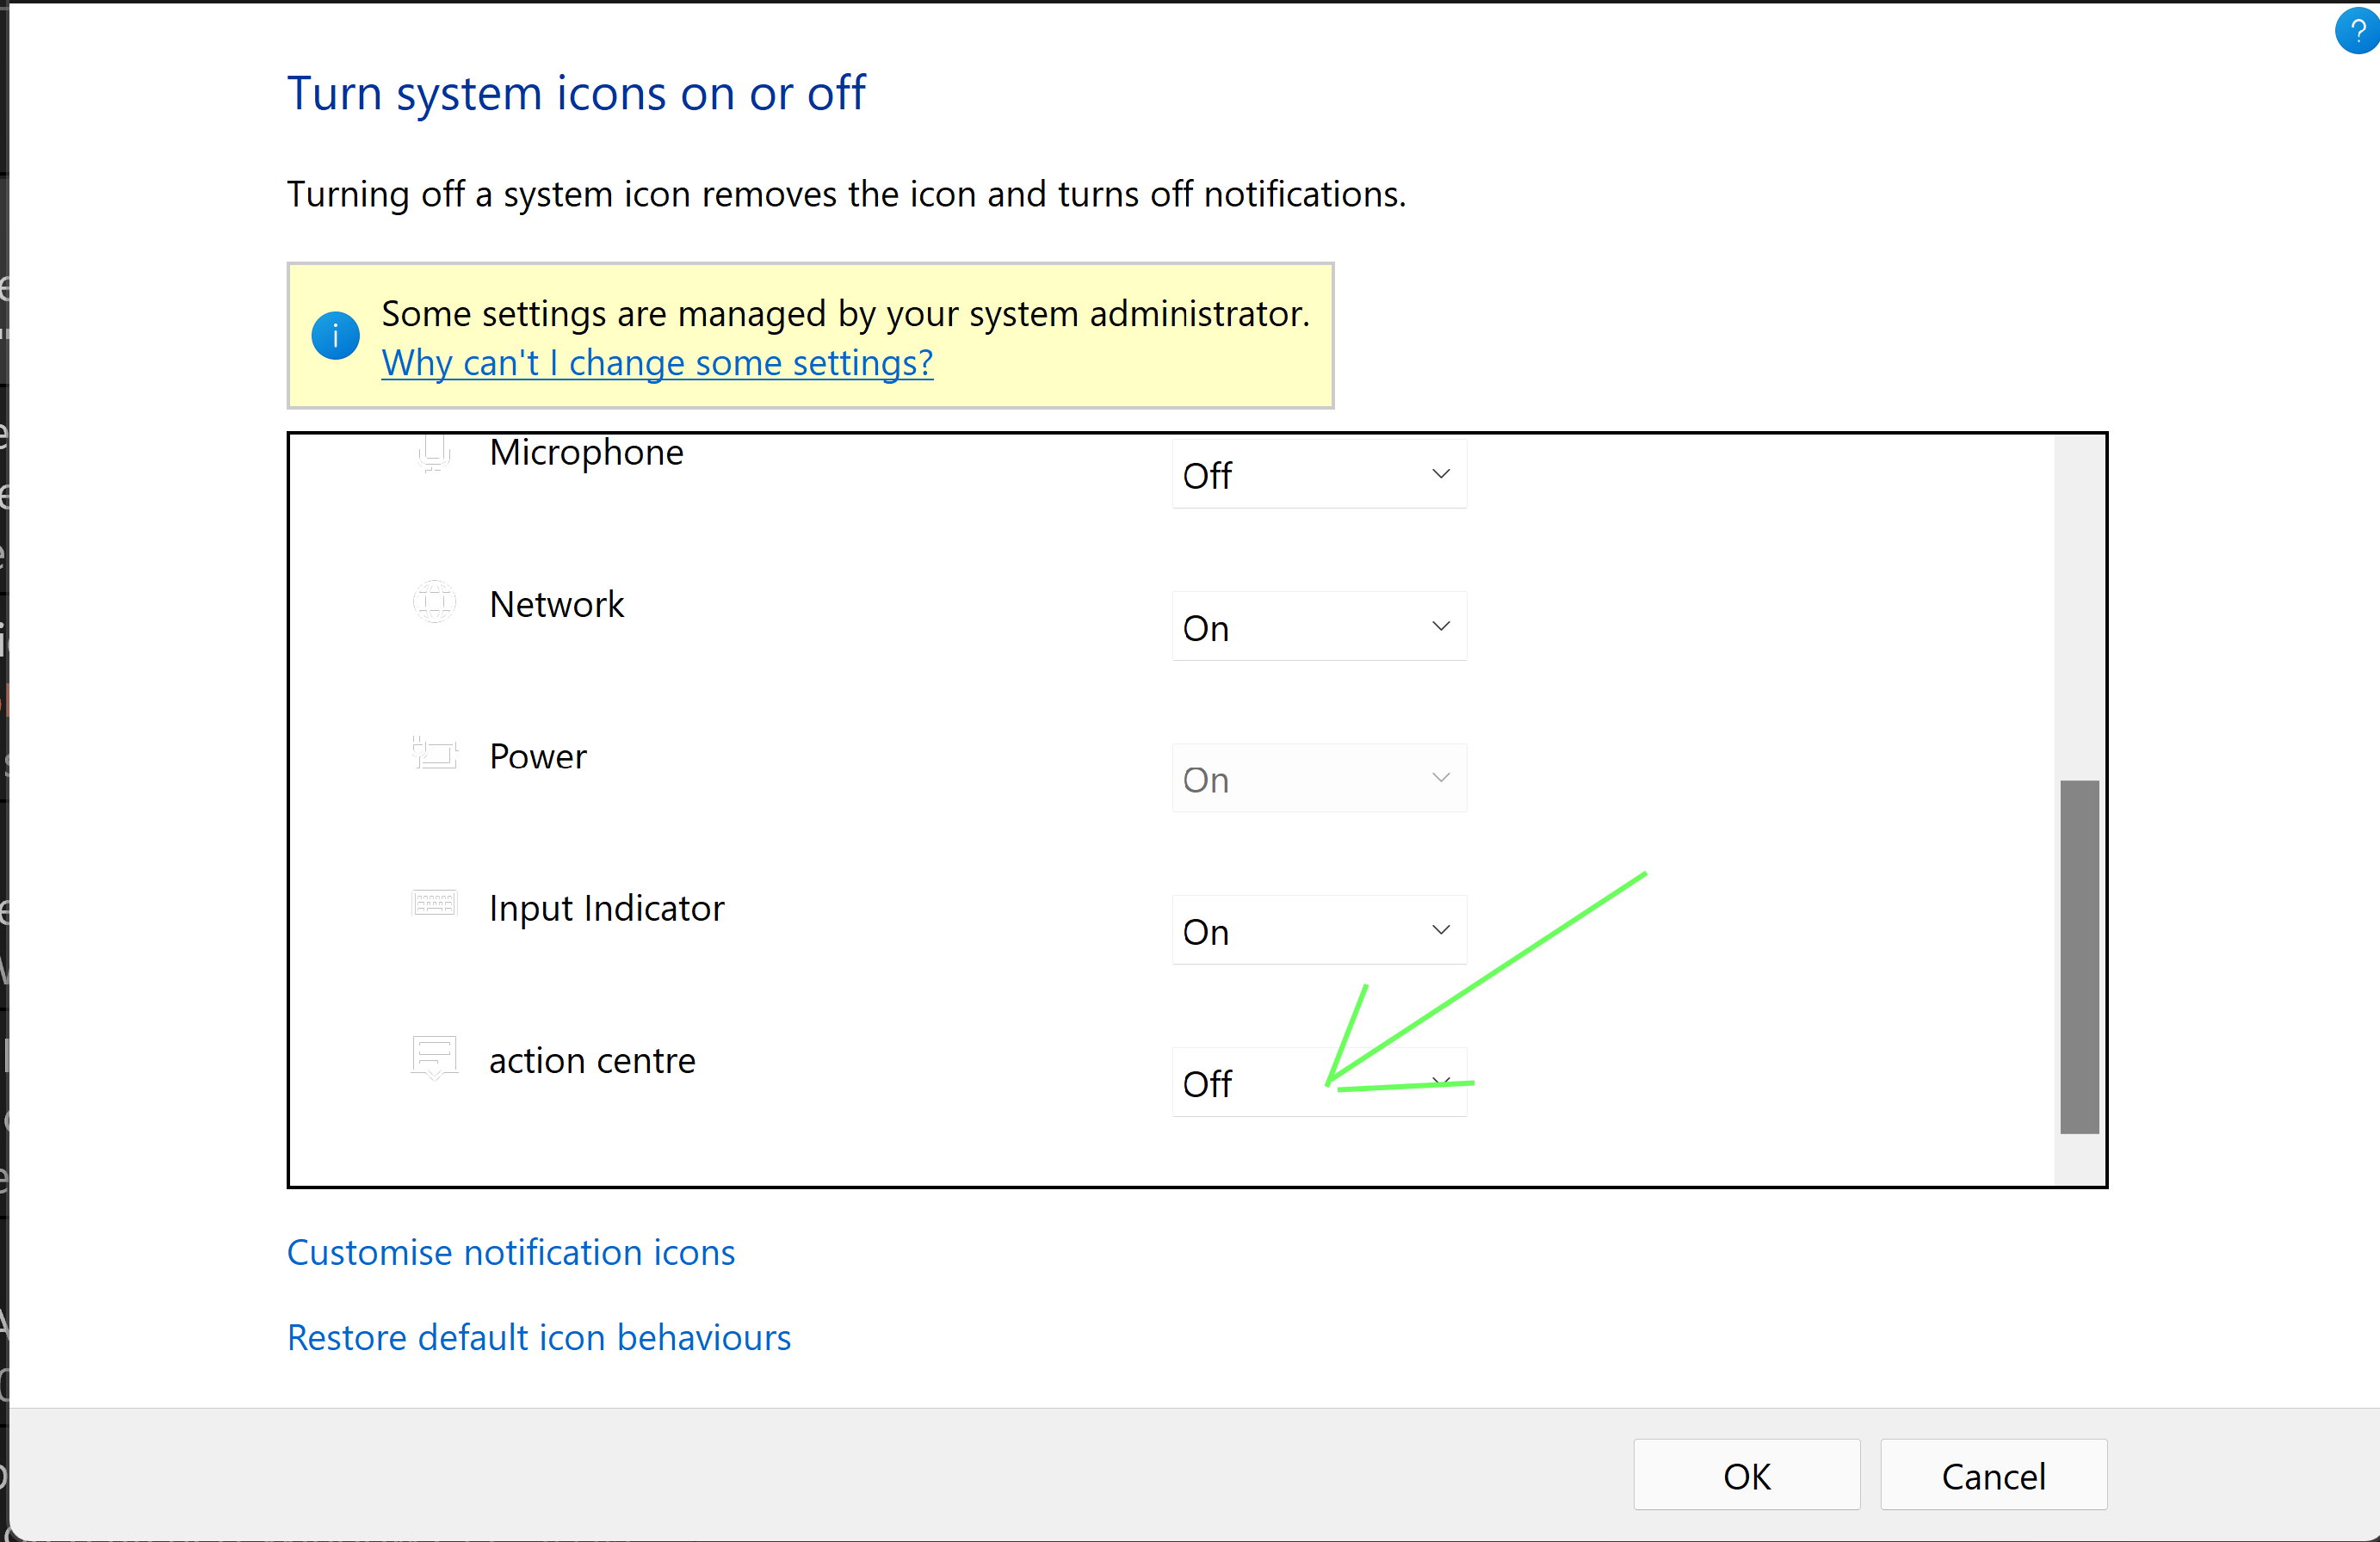The image size is (2380, 1542).
Task: Click the action centre icon
Action: [434, 1057]
